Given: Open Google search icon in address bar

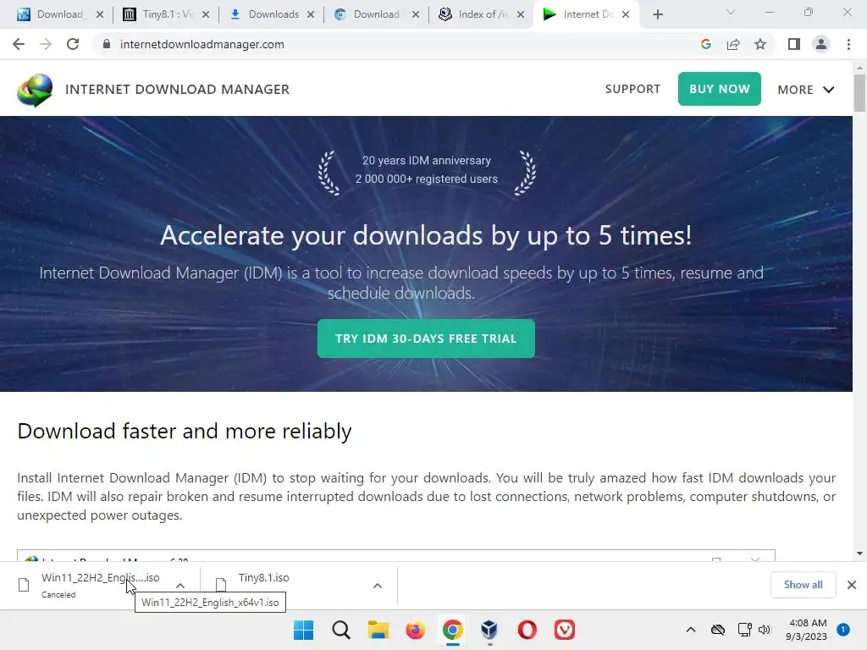Looking at the screenshot, I should pos(705,44).
